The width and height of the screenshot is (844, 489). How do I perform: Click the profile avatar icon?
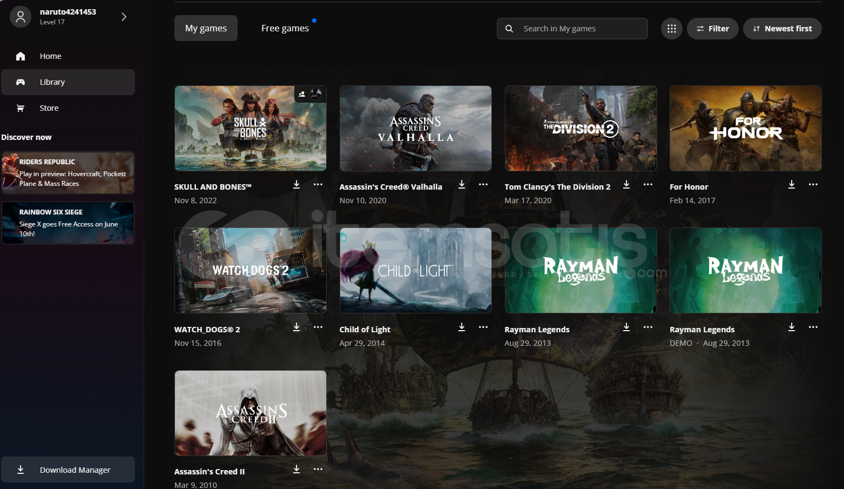[21, 17]
